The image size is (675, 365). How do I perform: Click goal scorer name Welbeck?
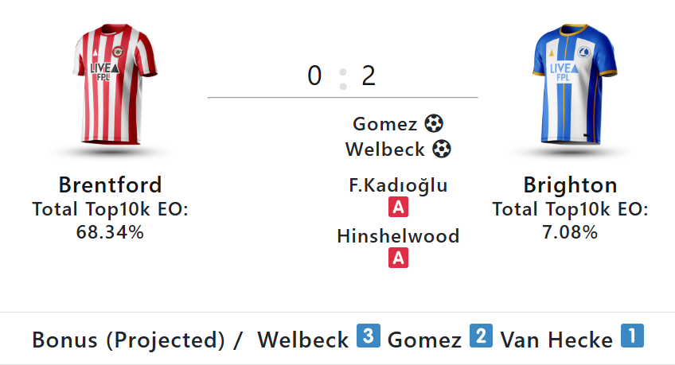click(385, 149)
